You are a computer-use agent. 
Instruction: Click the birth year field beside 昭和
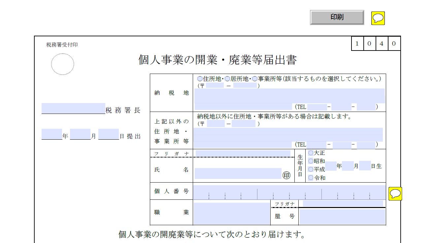331,166
